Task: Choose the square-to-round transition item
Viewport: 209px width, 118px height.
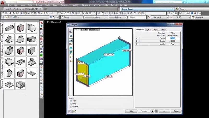Action: tap(32, 62)
